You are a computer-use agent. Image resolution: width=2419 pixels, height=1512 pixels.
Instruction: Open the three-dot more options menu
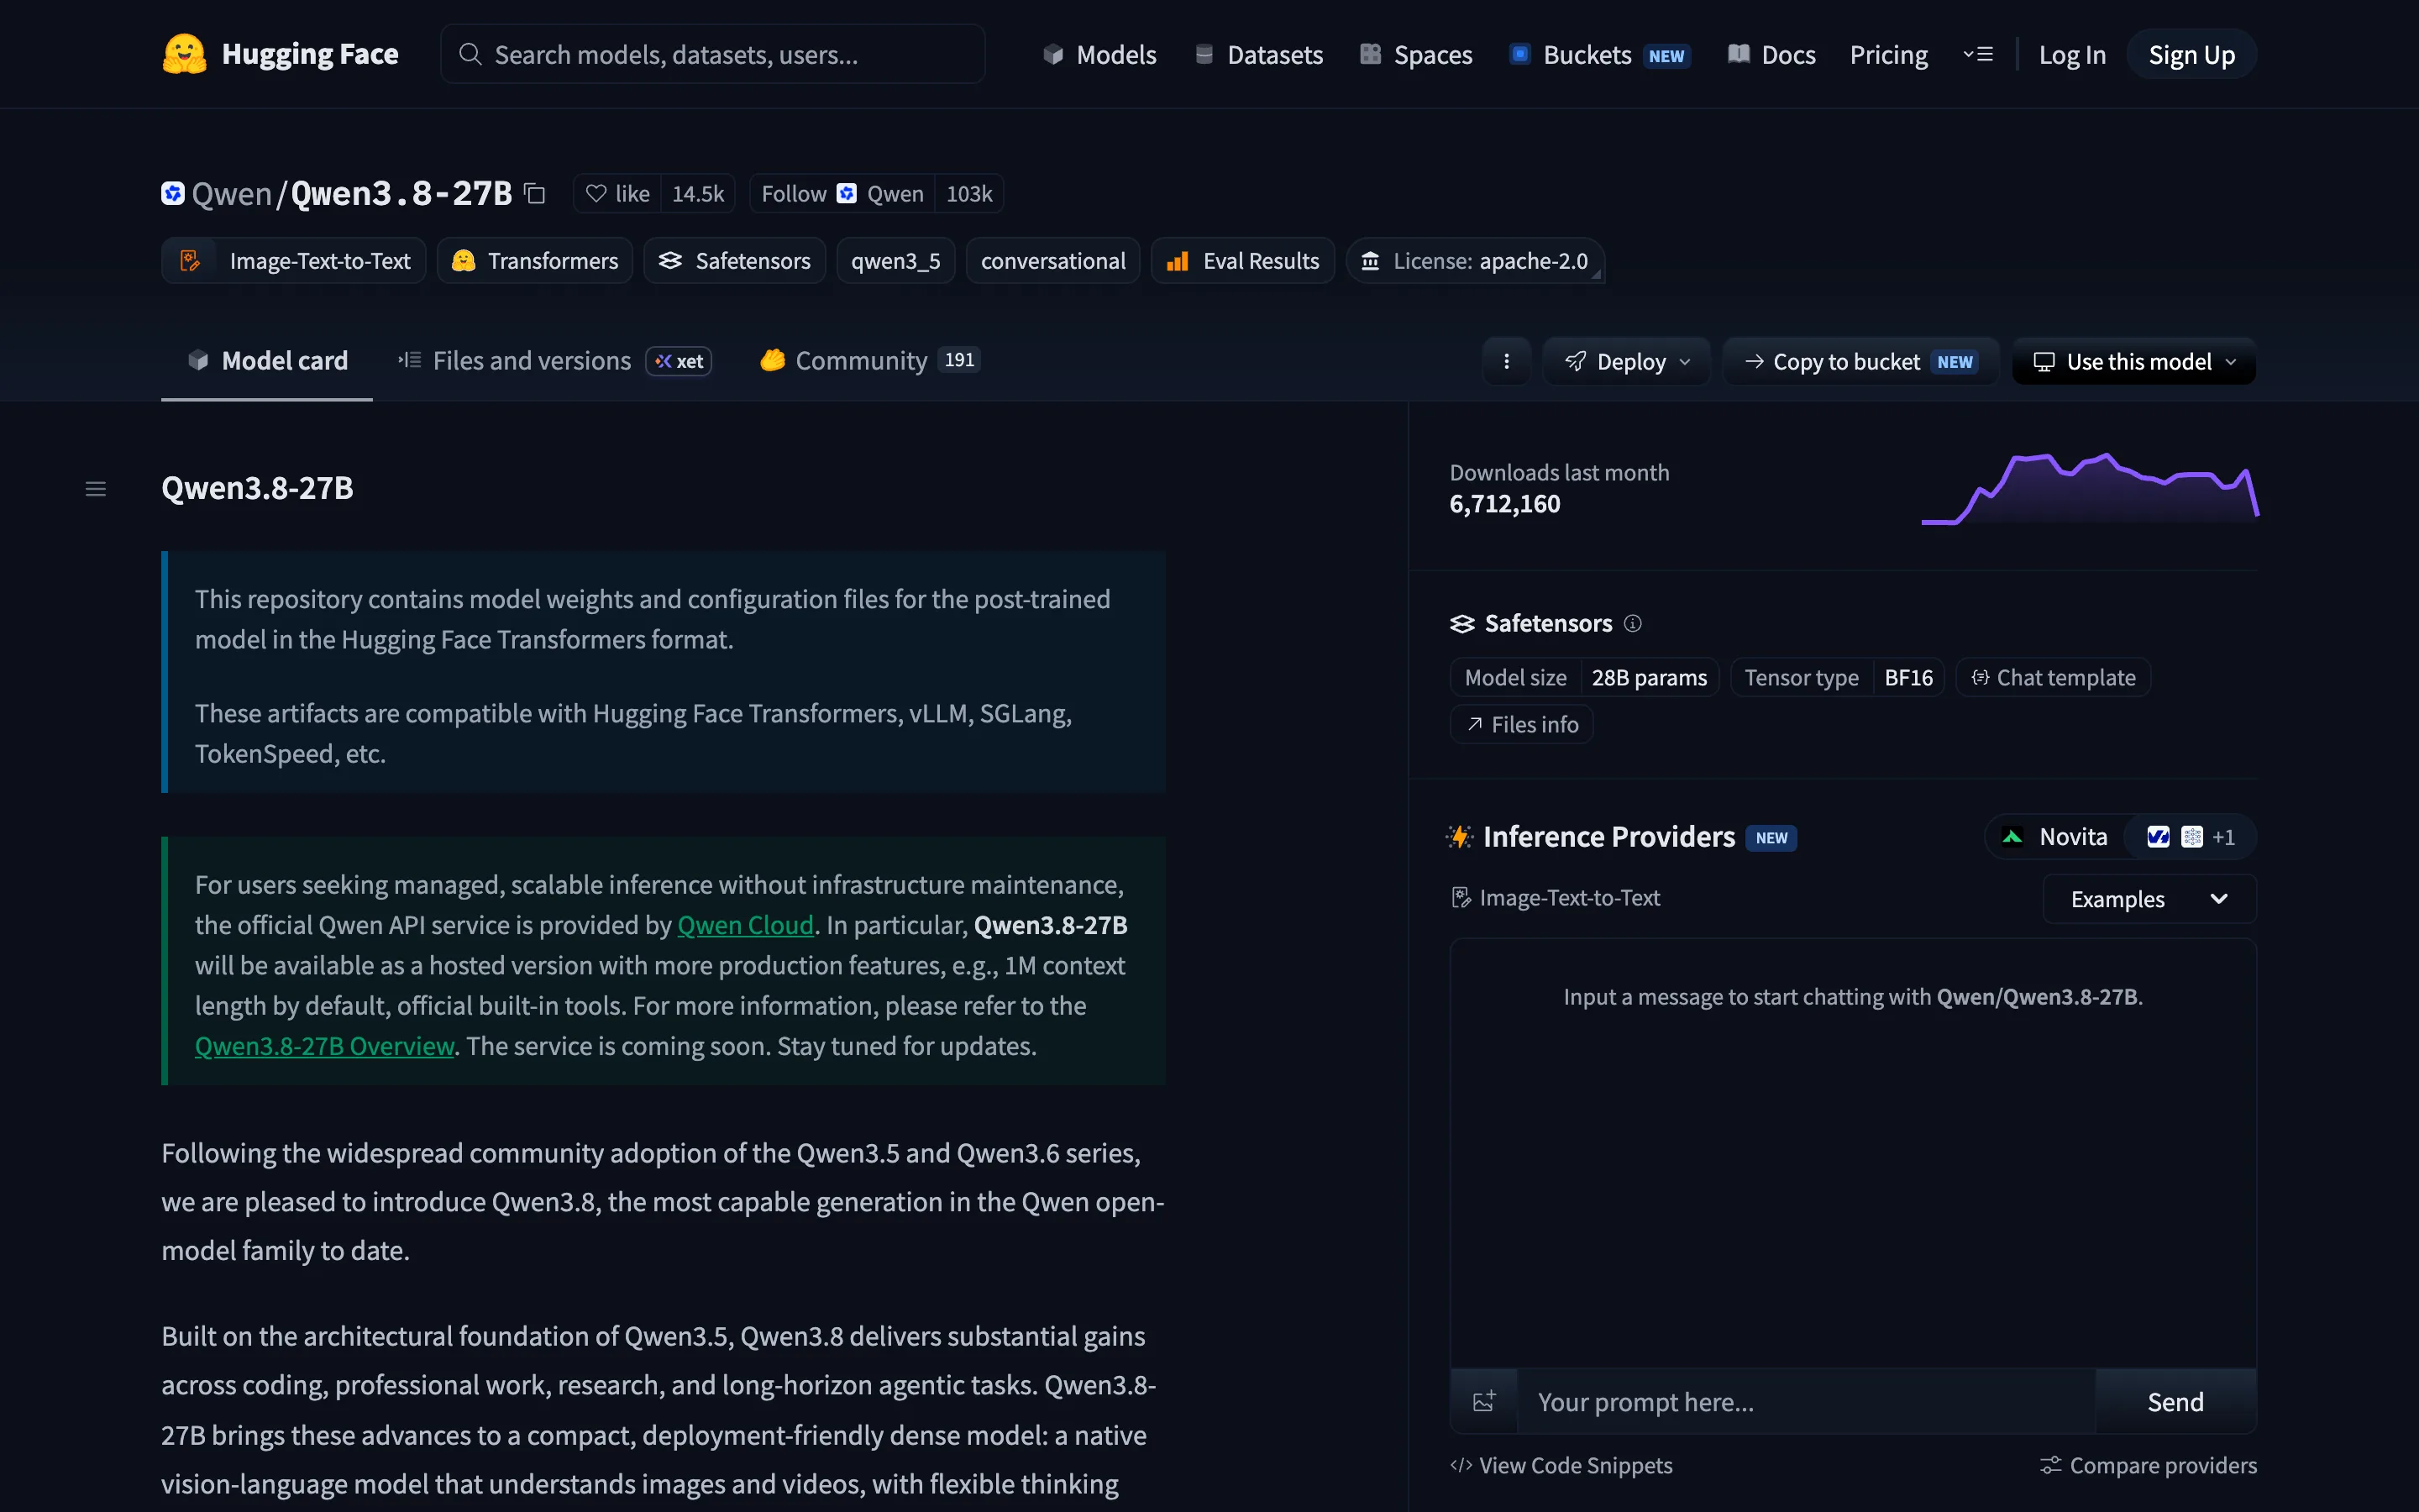point(1506,361)
